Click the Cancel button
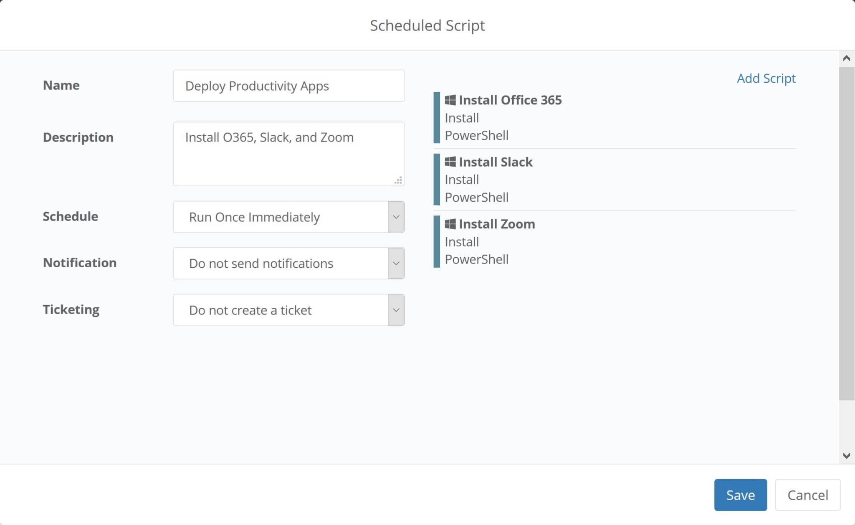Viewport: 855px width, 525px height. click(807, 495)
